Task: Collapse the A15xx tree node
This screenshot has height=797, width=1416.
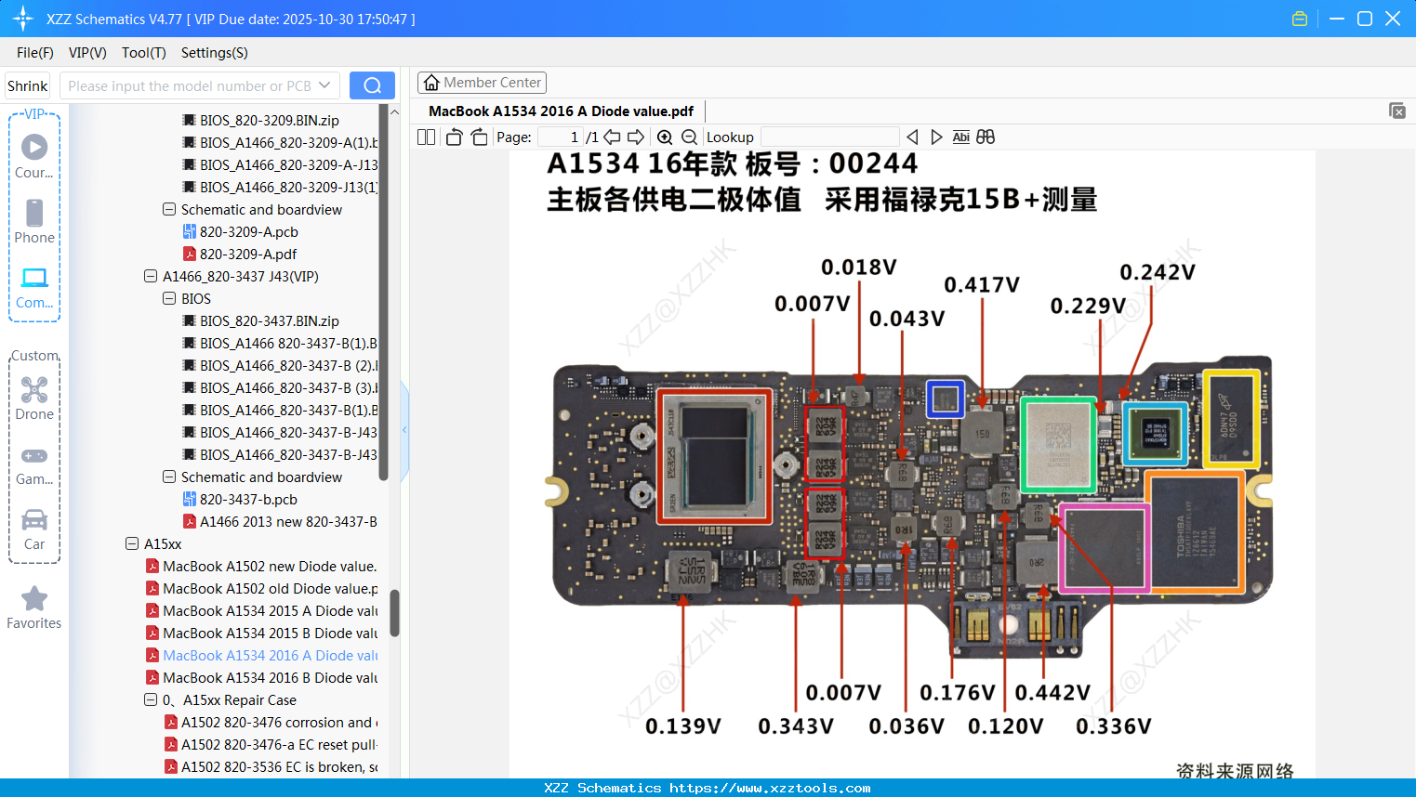Action: point(132,543)
